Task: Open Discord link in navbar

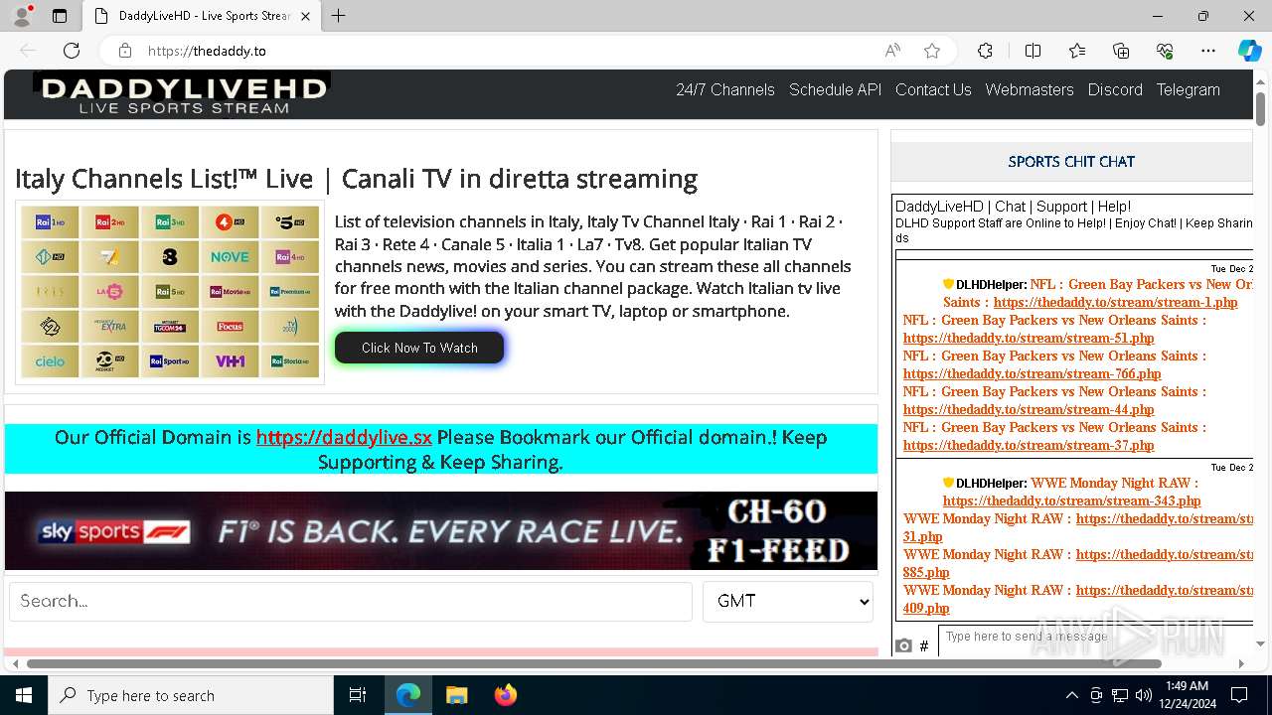Action: click(1115, 89)
